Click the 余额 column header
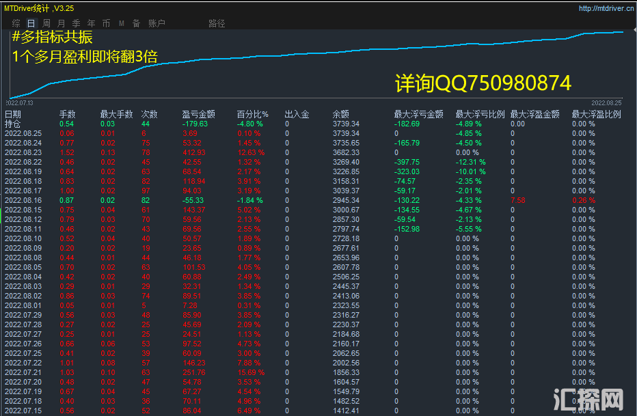This screenshot has width=637, height=416. coord(340,114)
